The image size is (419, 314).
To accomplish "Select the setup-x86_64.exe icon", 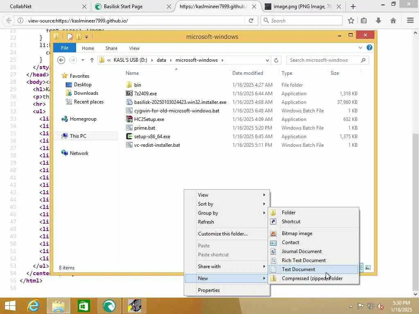I will pyautogui.click(x=129, y=137).
